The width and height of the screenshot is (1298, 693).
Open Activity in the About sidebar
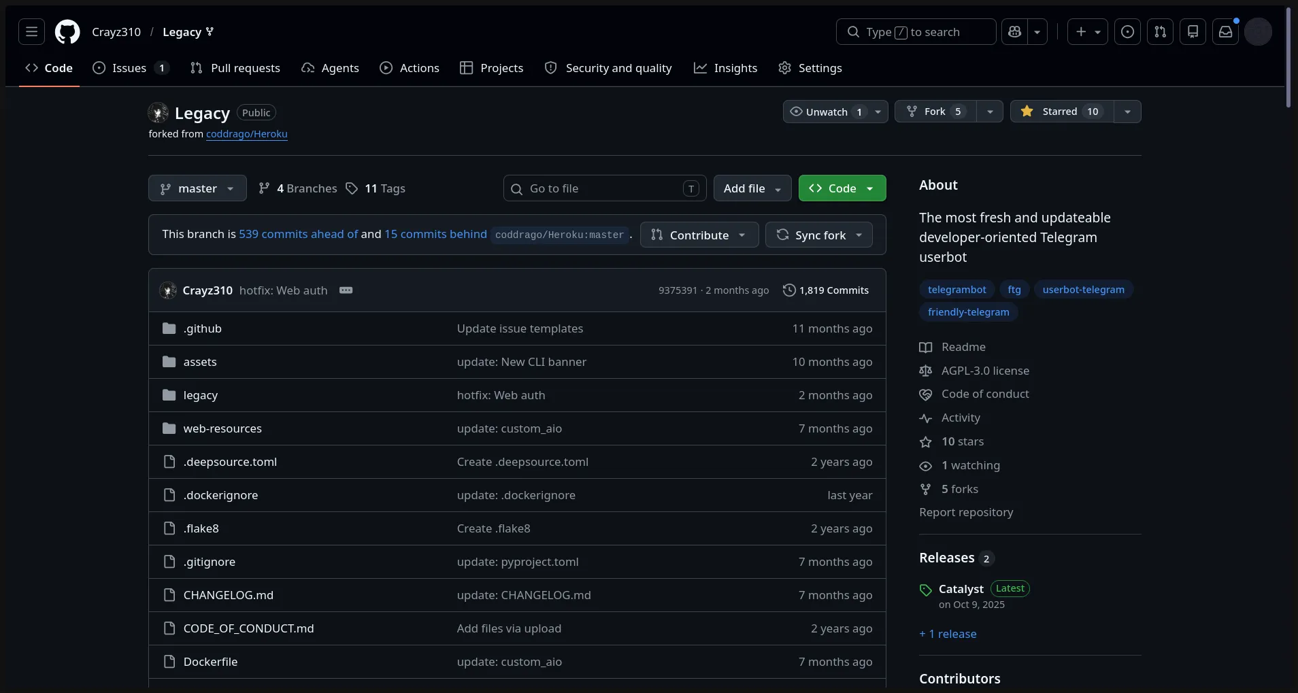tap(950, 418)
